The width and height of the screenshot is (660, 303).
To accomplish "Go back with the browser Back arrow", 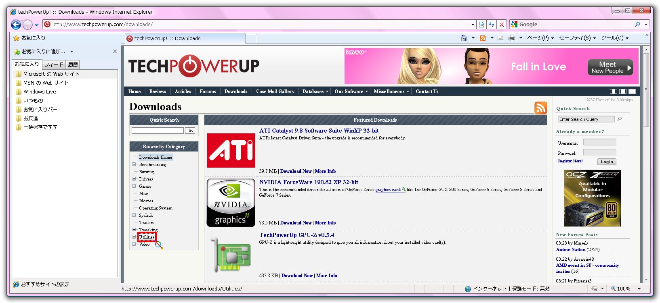I will pyautogui.click(x=16, y=25).
